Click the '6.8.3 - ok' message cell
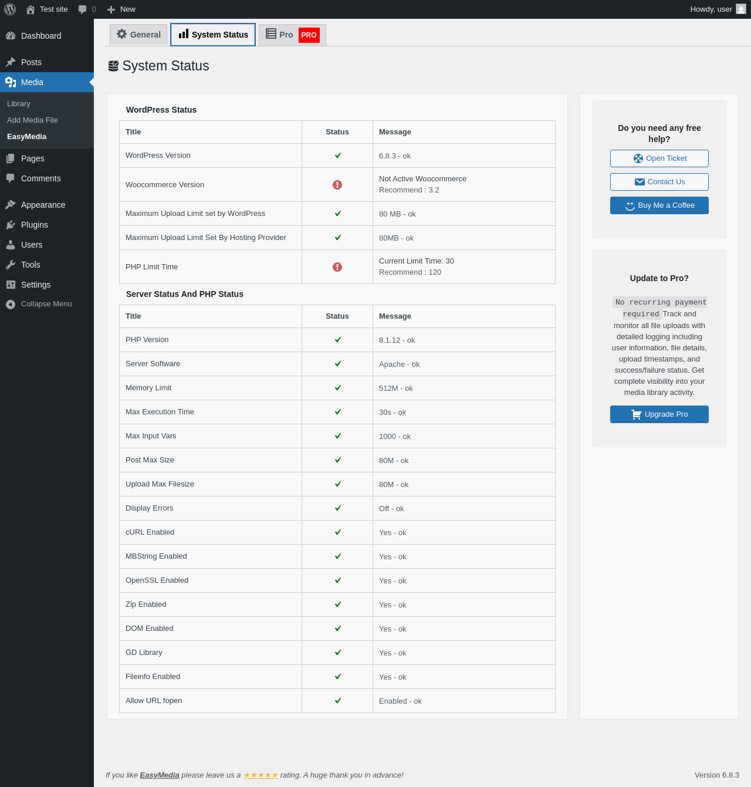The height and width of the screenshot is (787, 751). (x=464, y=156)
